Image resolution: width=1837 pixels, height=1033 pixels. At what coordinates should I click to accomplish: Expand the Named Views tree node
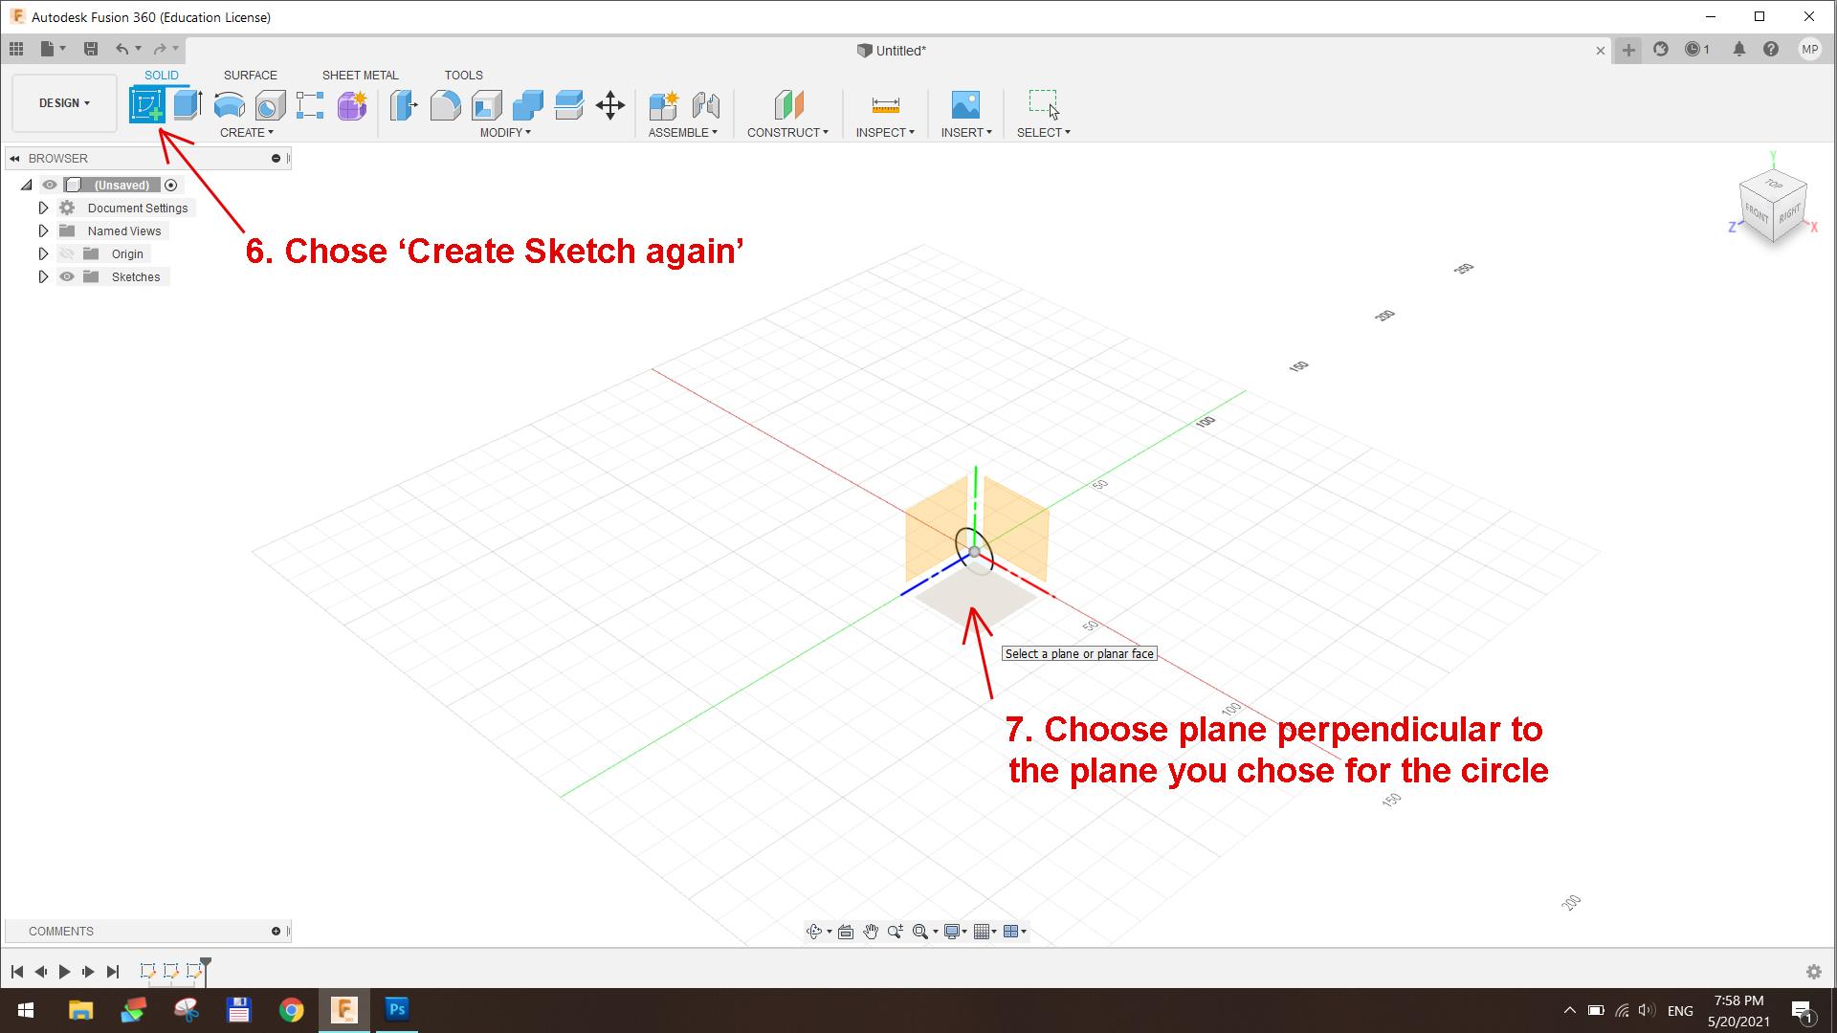(x=43, y=231)
